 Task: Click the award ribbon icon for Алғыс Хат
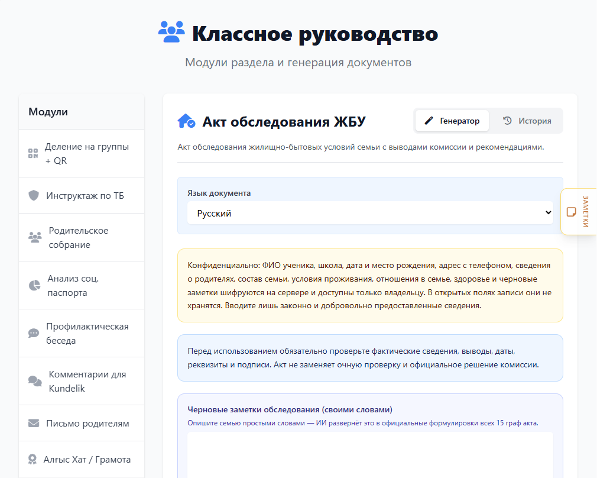coord(33,459)
